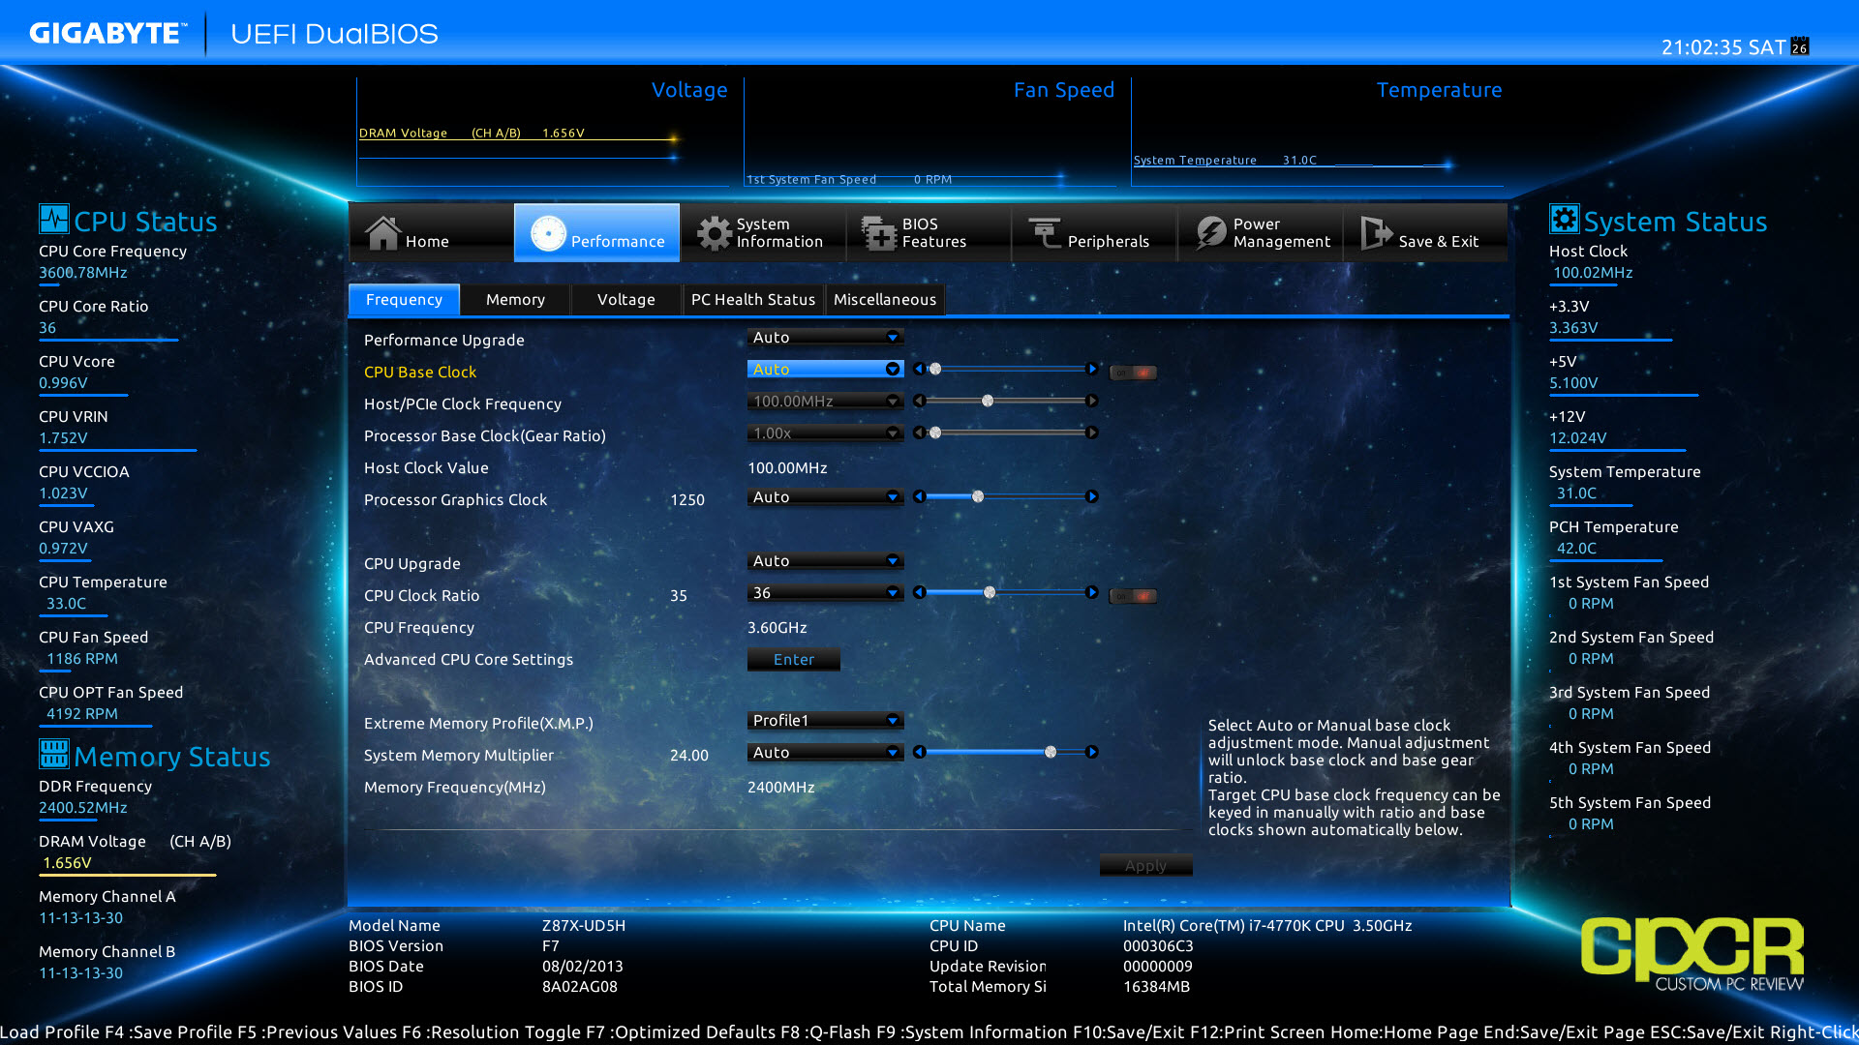
Task: Click the Apply button
Action: (x=1145, y=865)
